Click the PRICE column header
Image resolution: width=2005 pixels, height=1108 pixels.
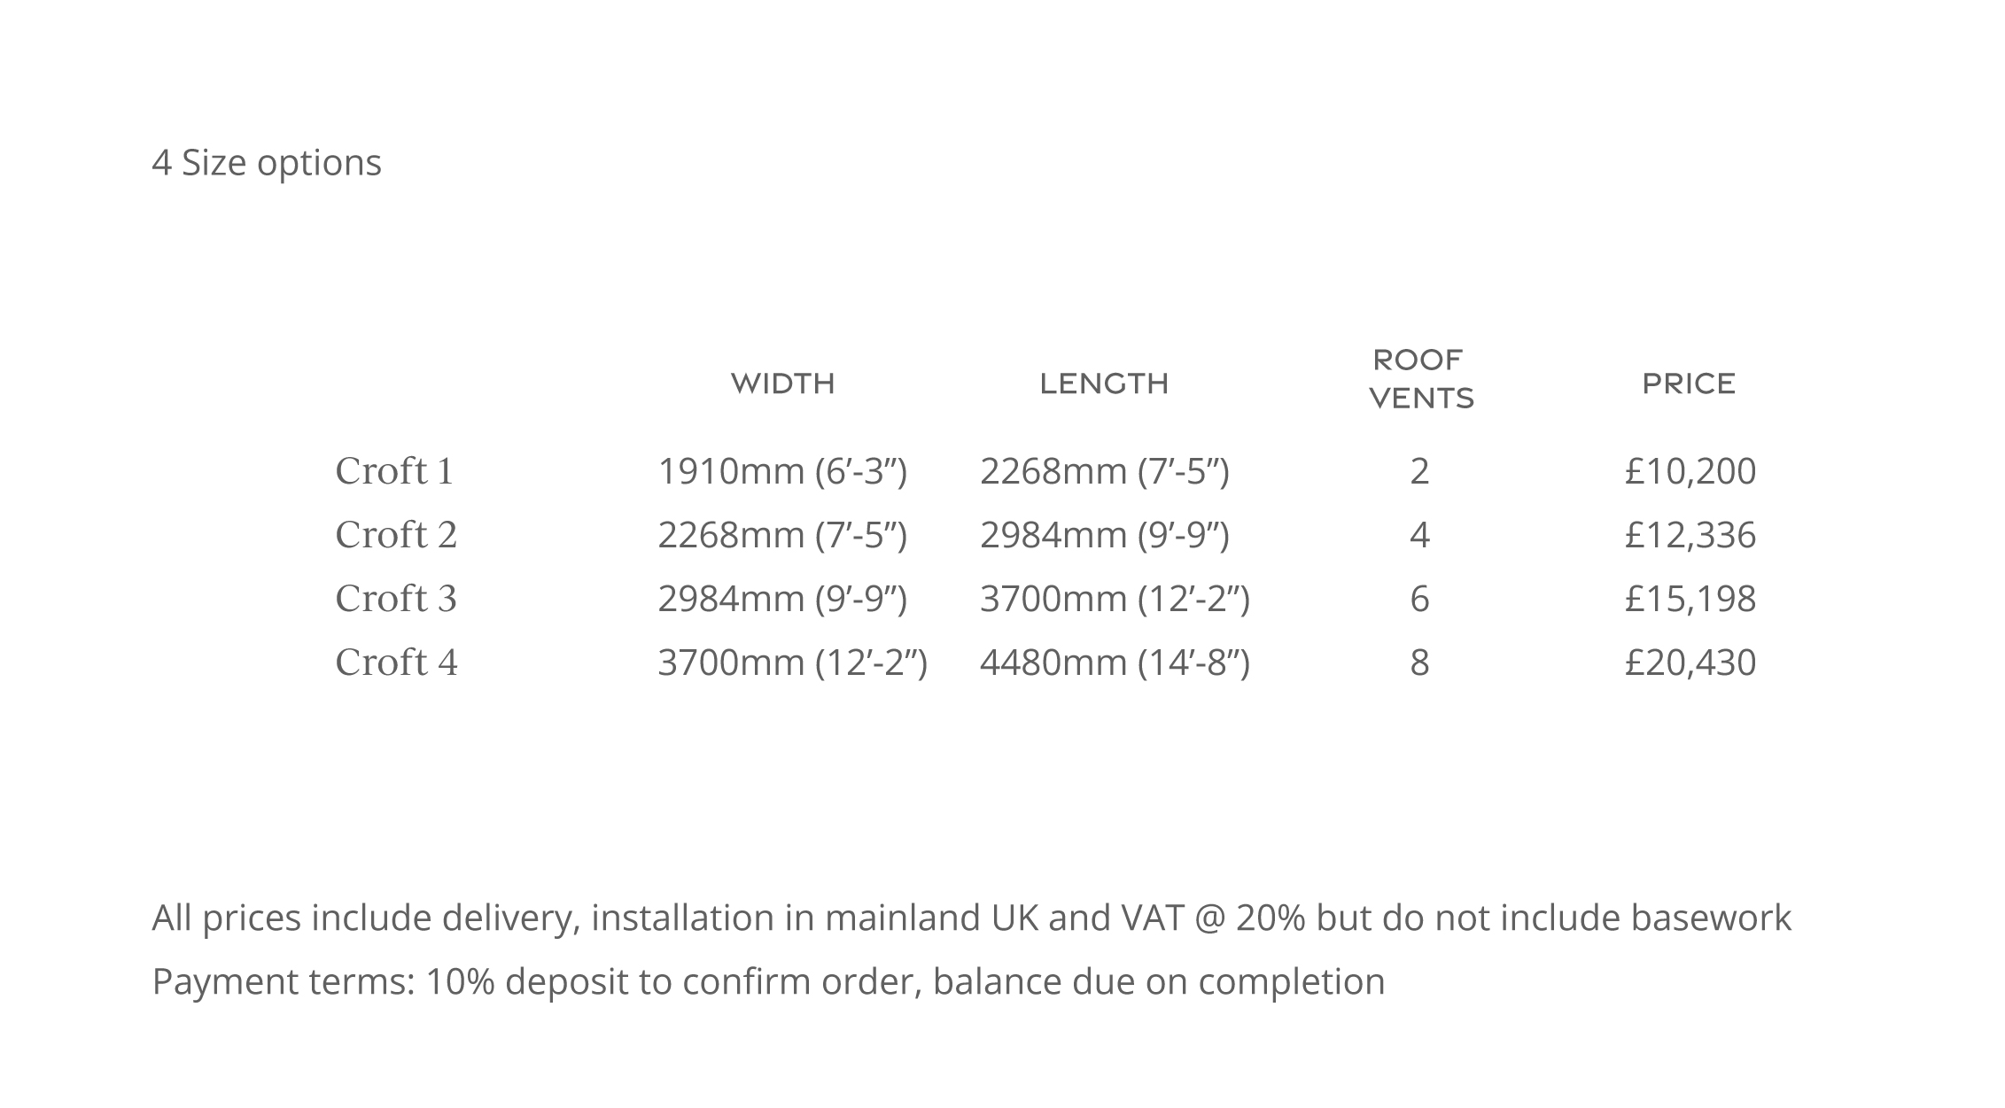[1689, 384]
